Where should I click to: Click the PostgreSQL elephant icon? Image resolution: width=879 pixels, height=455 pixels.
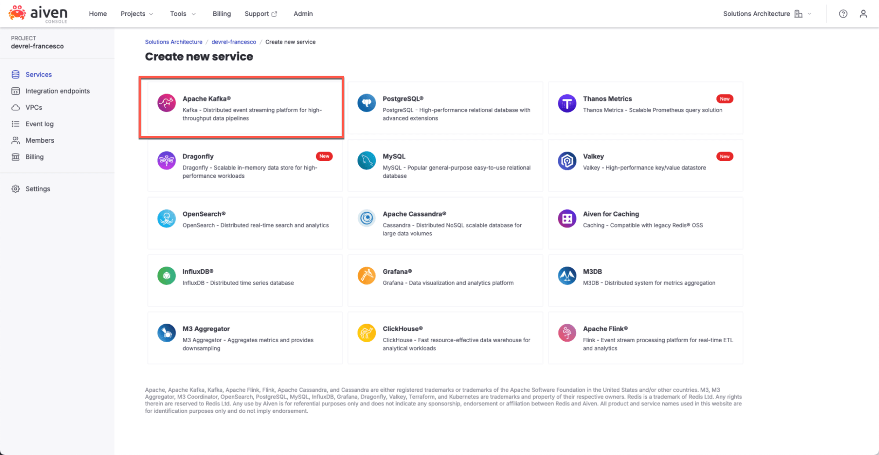[366, 103]
